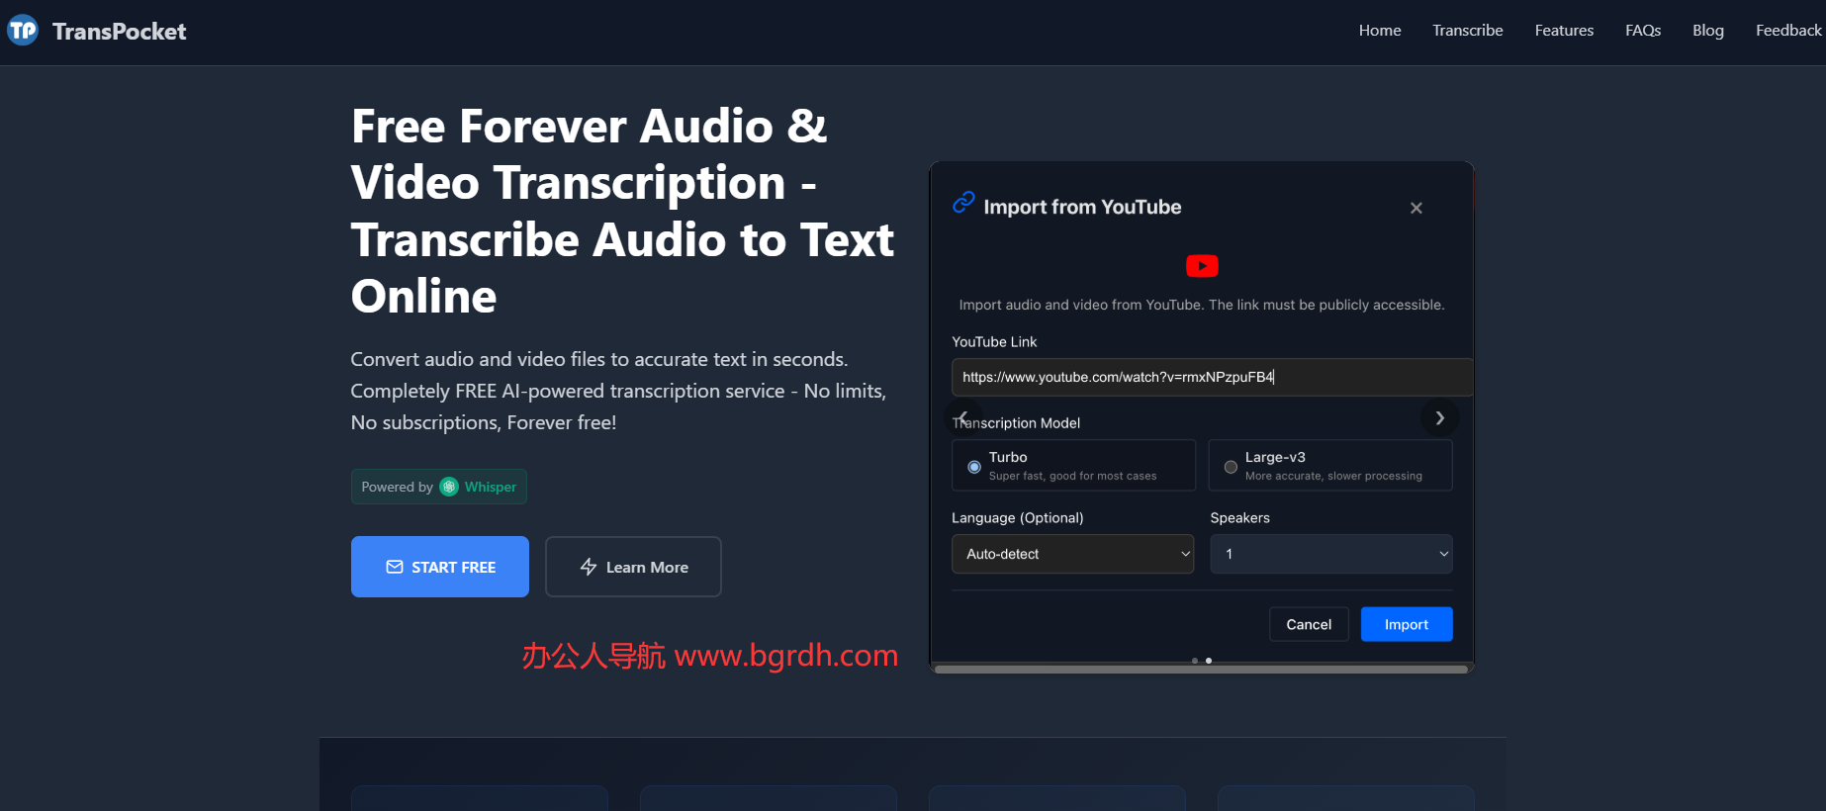Viewport: 1826px width, 811px height.
Task: Click the TransPocket brand name link
Action: (120, 32)
